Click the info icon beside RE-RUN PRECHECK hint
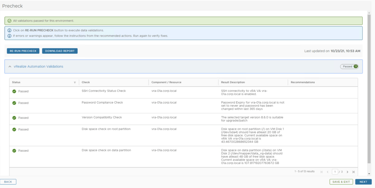This screenshot has width=375, height=188. (x=9, y=30)
